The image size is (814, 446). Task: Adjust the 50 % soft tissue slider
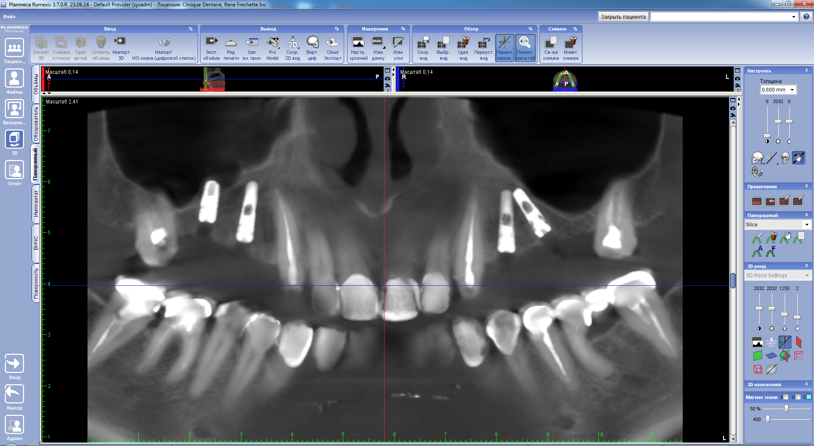786,408
